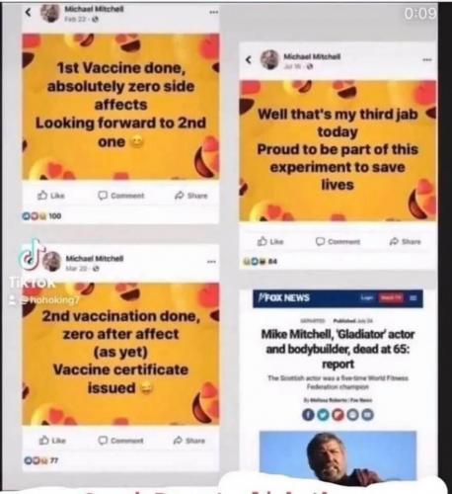
Task: Share the 'third jab today' post
Action: point(405,241)
